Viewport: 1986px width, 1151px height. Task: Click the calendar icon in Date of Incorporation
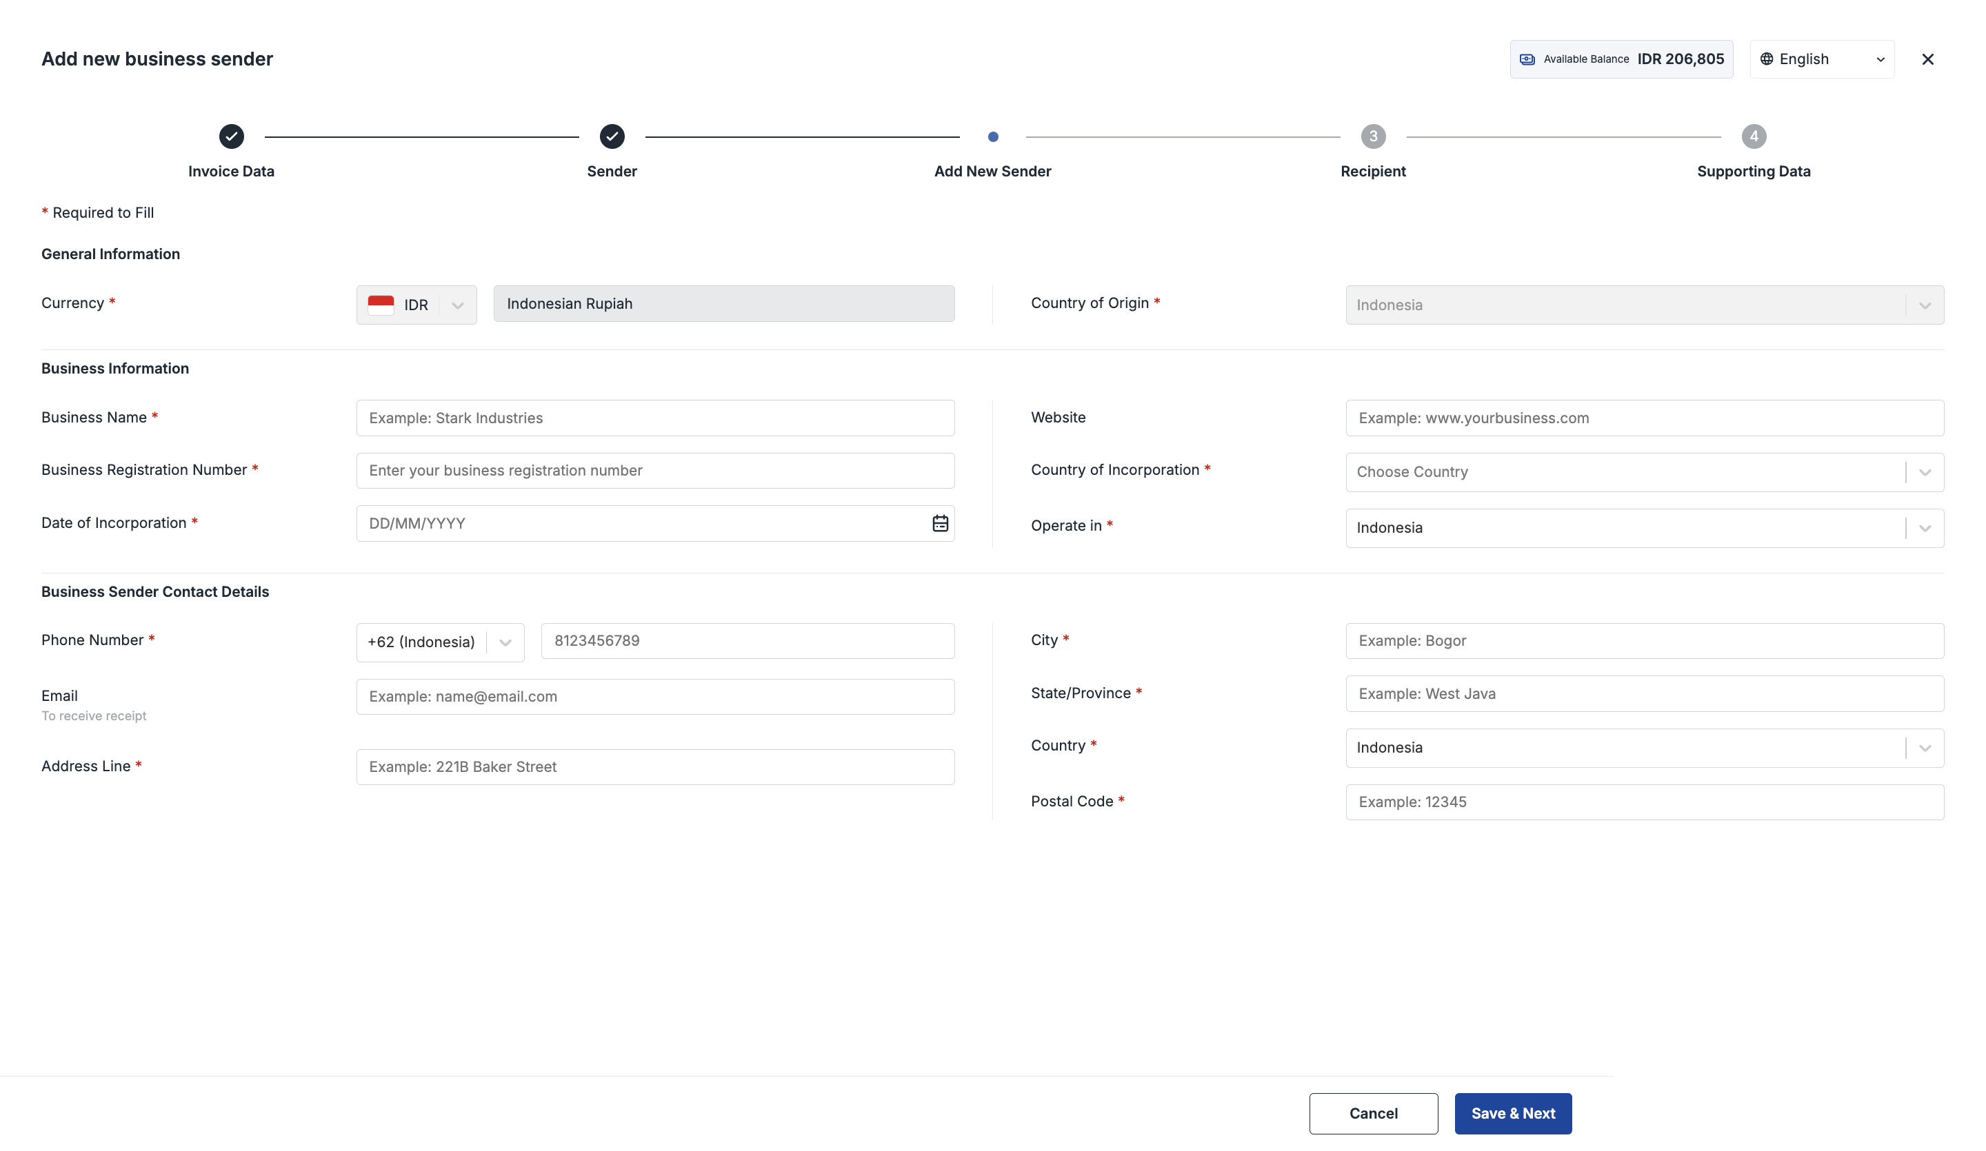[940, 523]
